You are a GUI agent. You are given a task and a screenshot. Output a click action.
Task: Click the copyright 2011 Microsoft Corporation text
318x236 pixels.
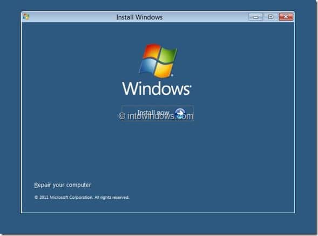82,197
